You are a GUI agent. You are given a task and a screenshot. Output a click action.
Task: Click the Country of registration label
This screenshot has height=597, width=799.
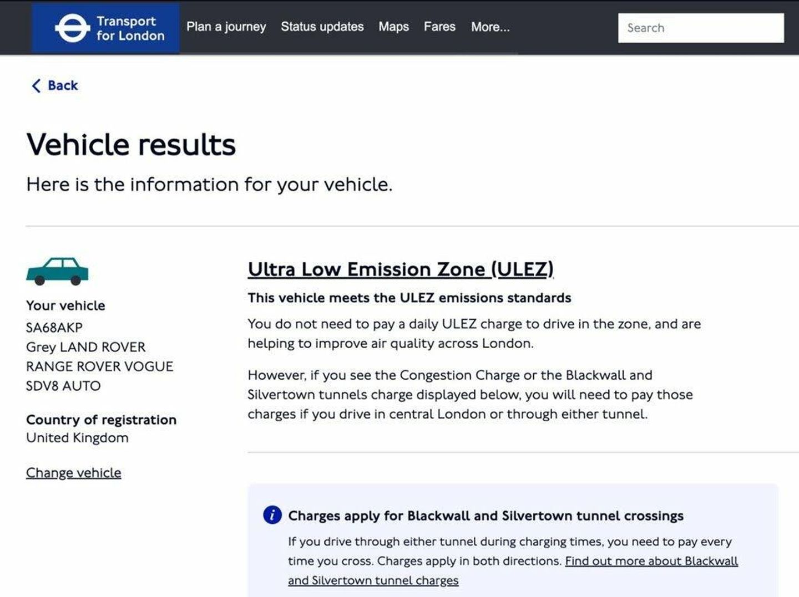pyautogui.click(x=101, y=420)
